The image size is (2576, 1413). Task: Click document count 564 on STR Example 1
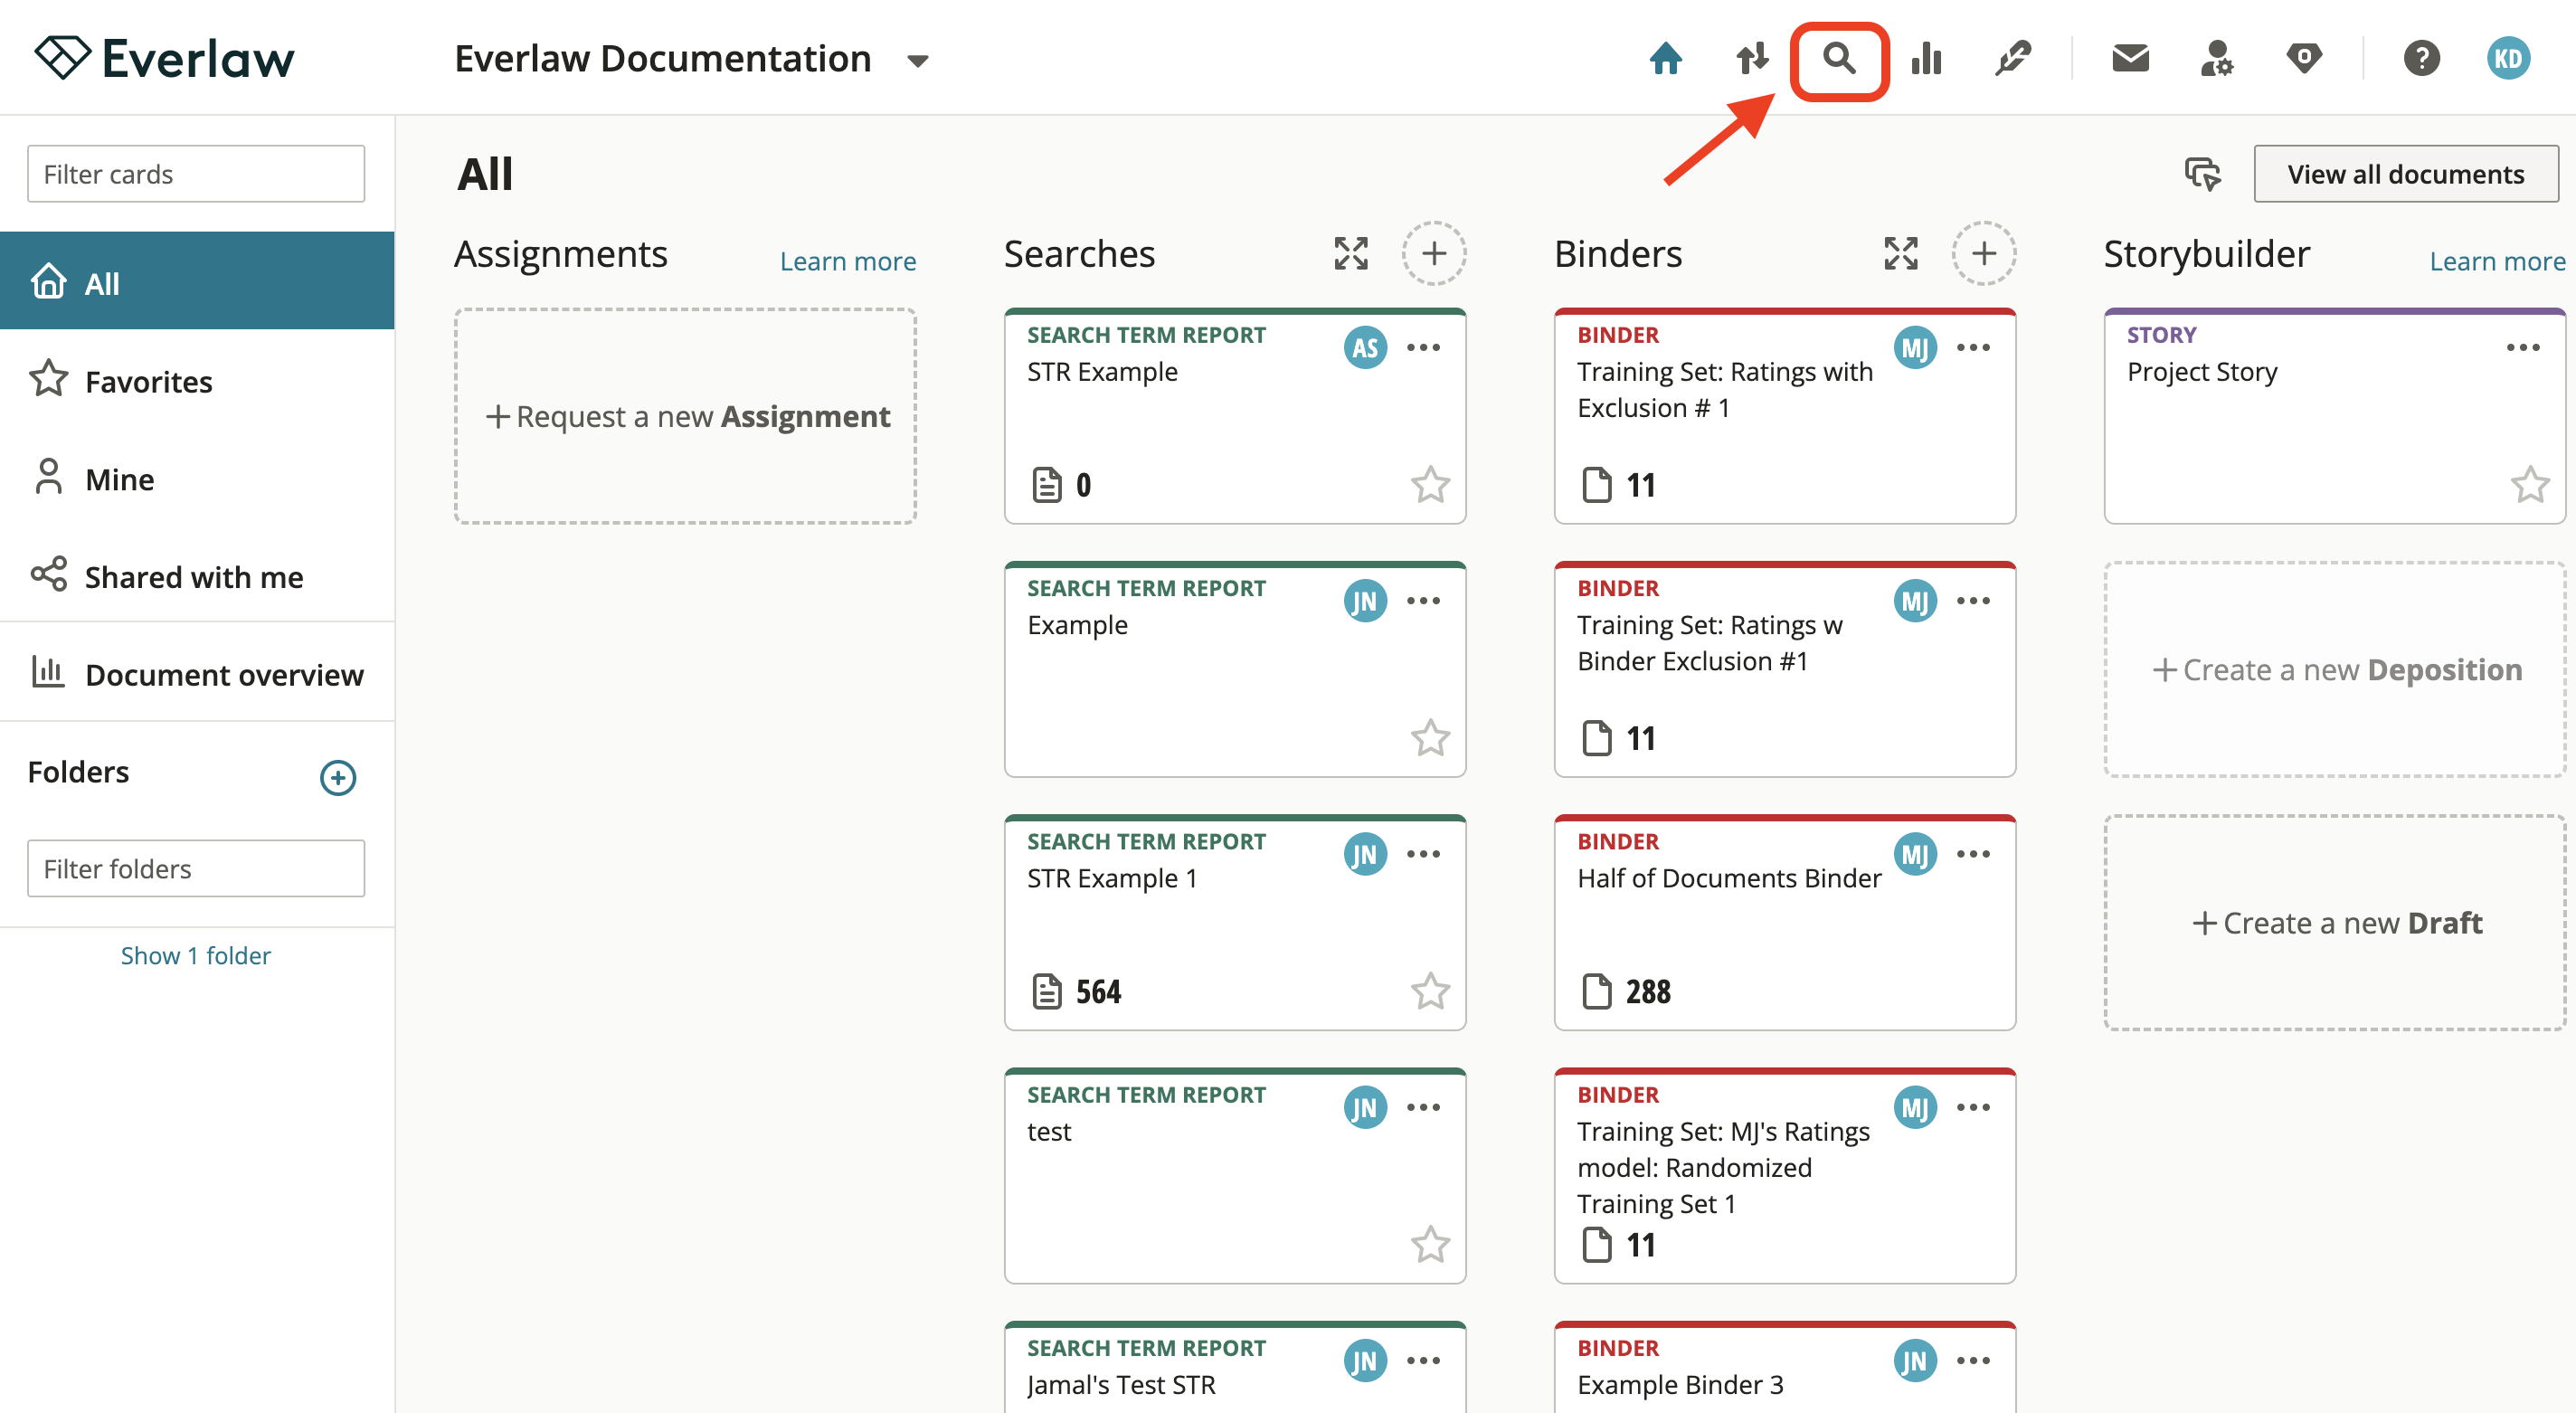coord(1099,991)
